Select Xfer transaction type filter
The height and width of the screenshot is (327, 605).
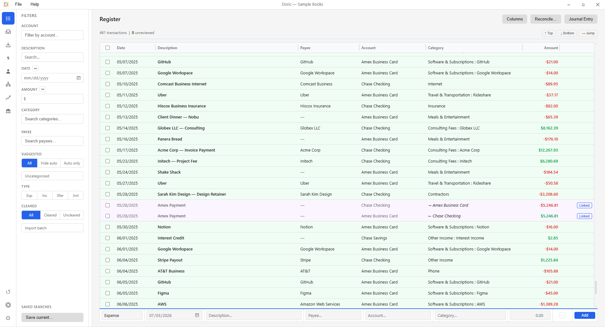[x=60, y=196]
